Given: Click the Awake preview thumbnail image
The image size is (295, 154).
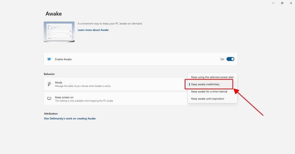Looking at the screenshot, I should point(59,32).
